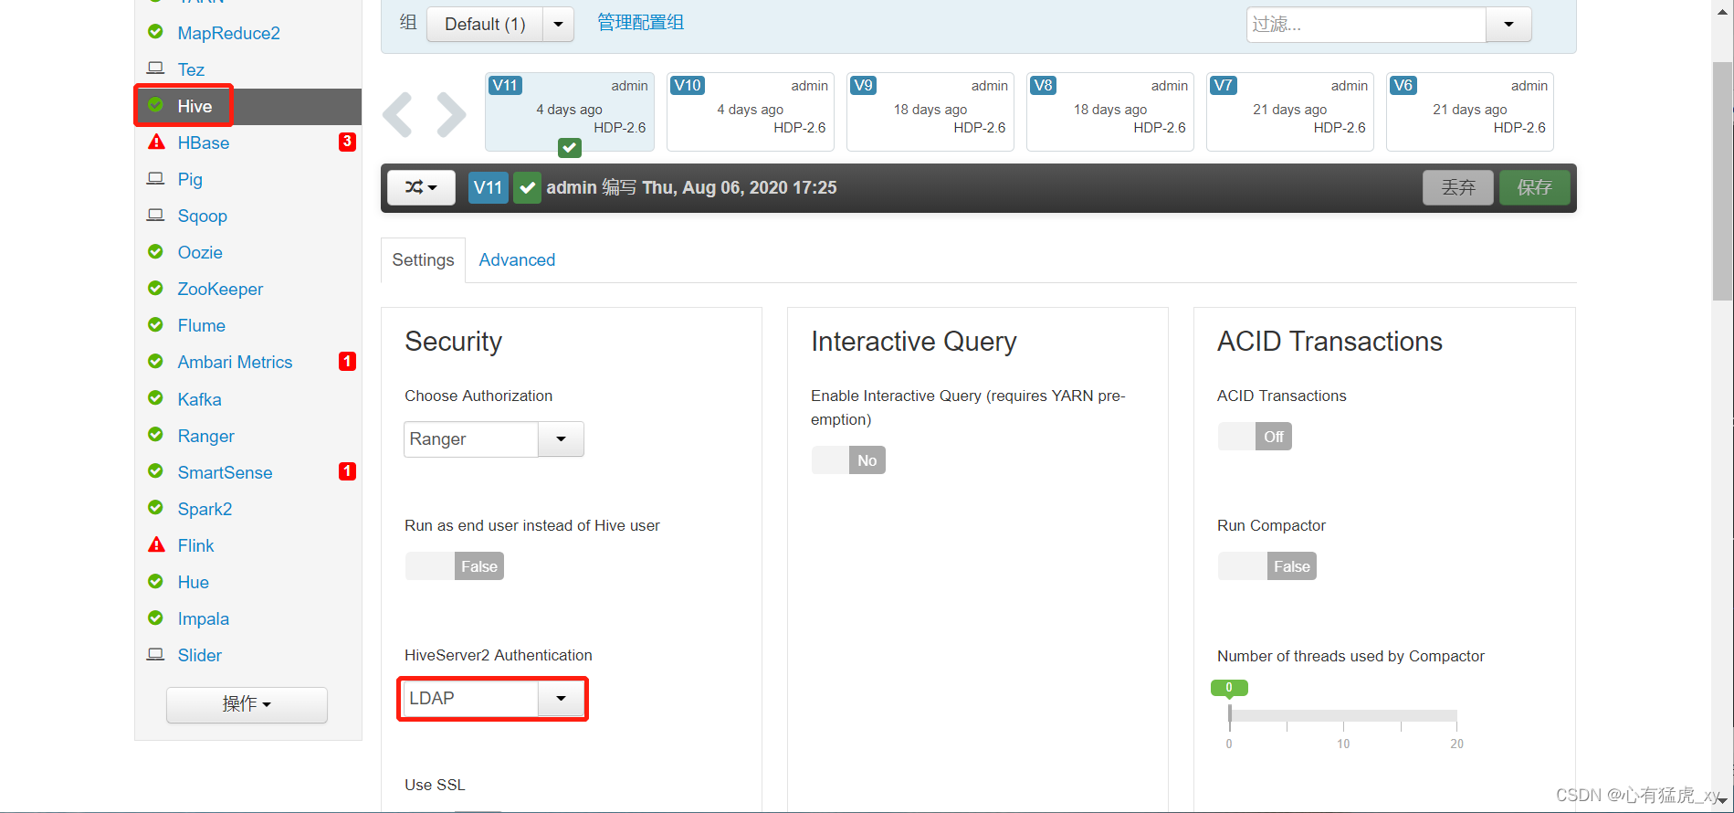
Task: Click the V11 label in version bar
Action: click(489, 188)
